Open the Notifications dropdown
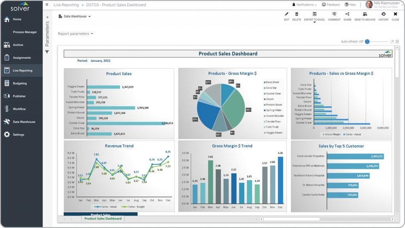The width and height of the screenshot is (405, 228). click(x=304, y=5)
